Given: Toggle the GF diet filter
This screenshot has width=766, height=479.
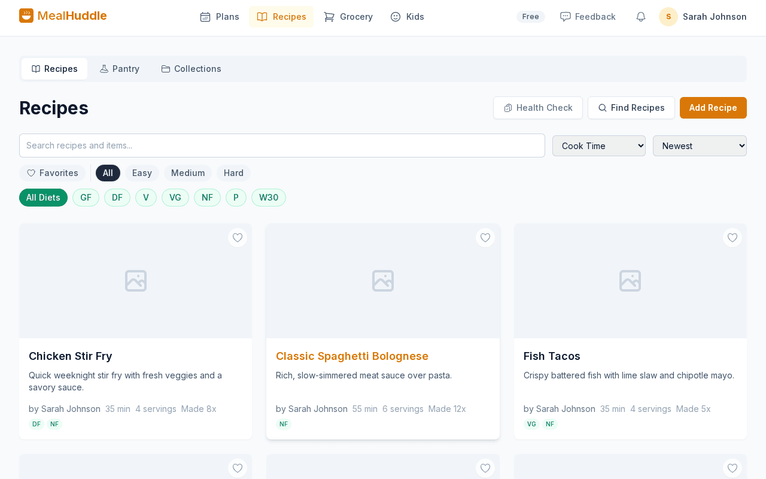Looking at the screenshot, I should click(x=86, y=198).
